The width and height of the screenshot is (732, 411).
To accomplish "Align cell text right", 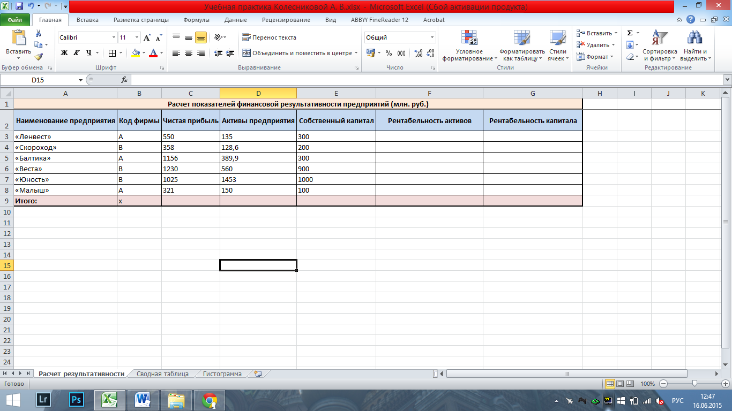I will (201, 53).
